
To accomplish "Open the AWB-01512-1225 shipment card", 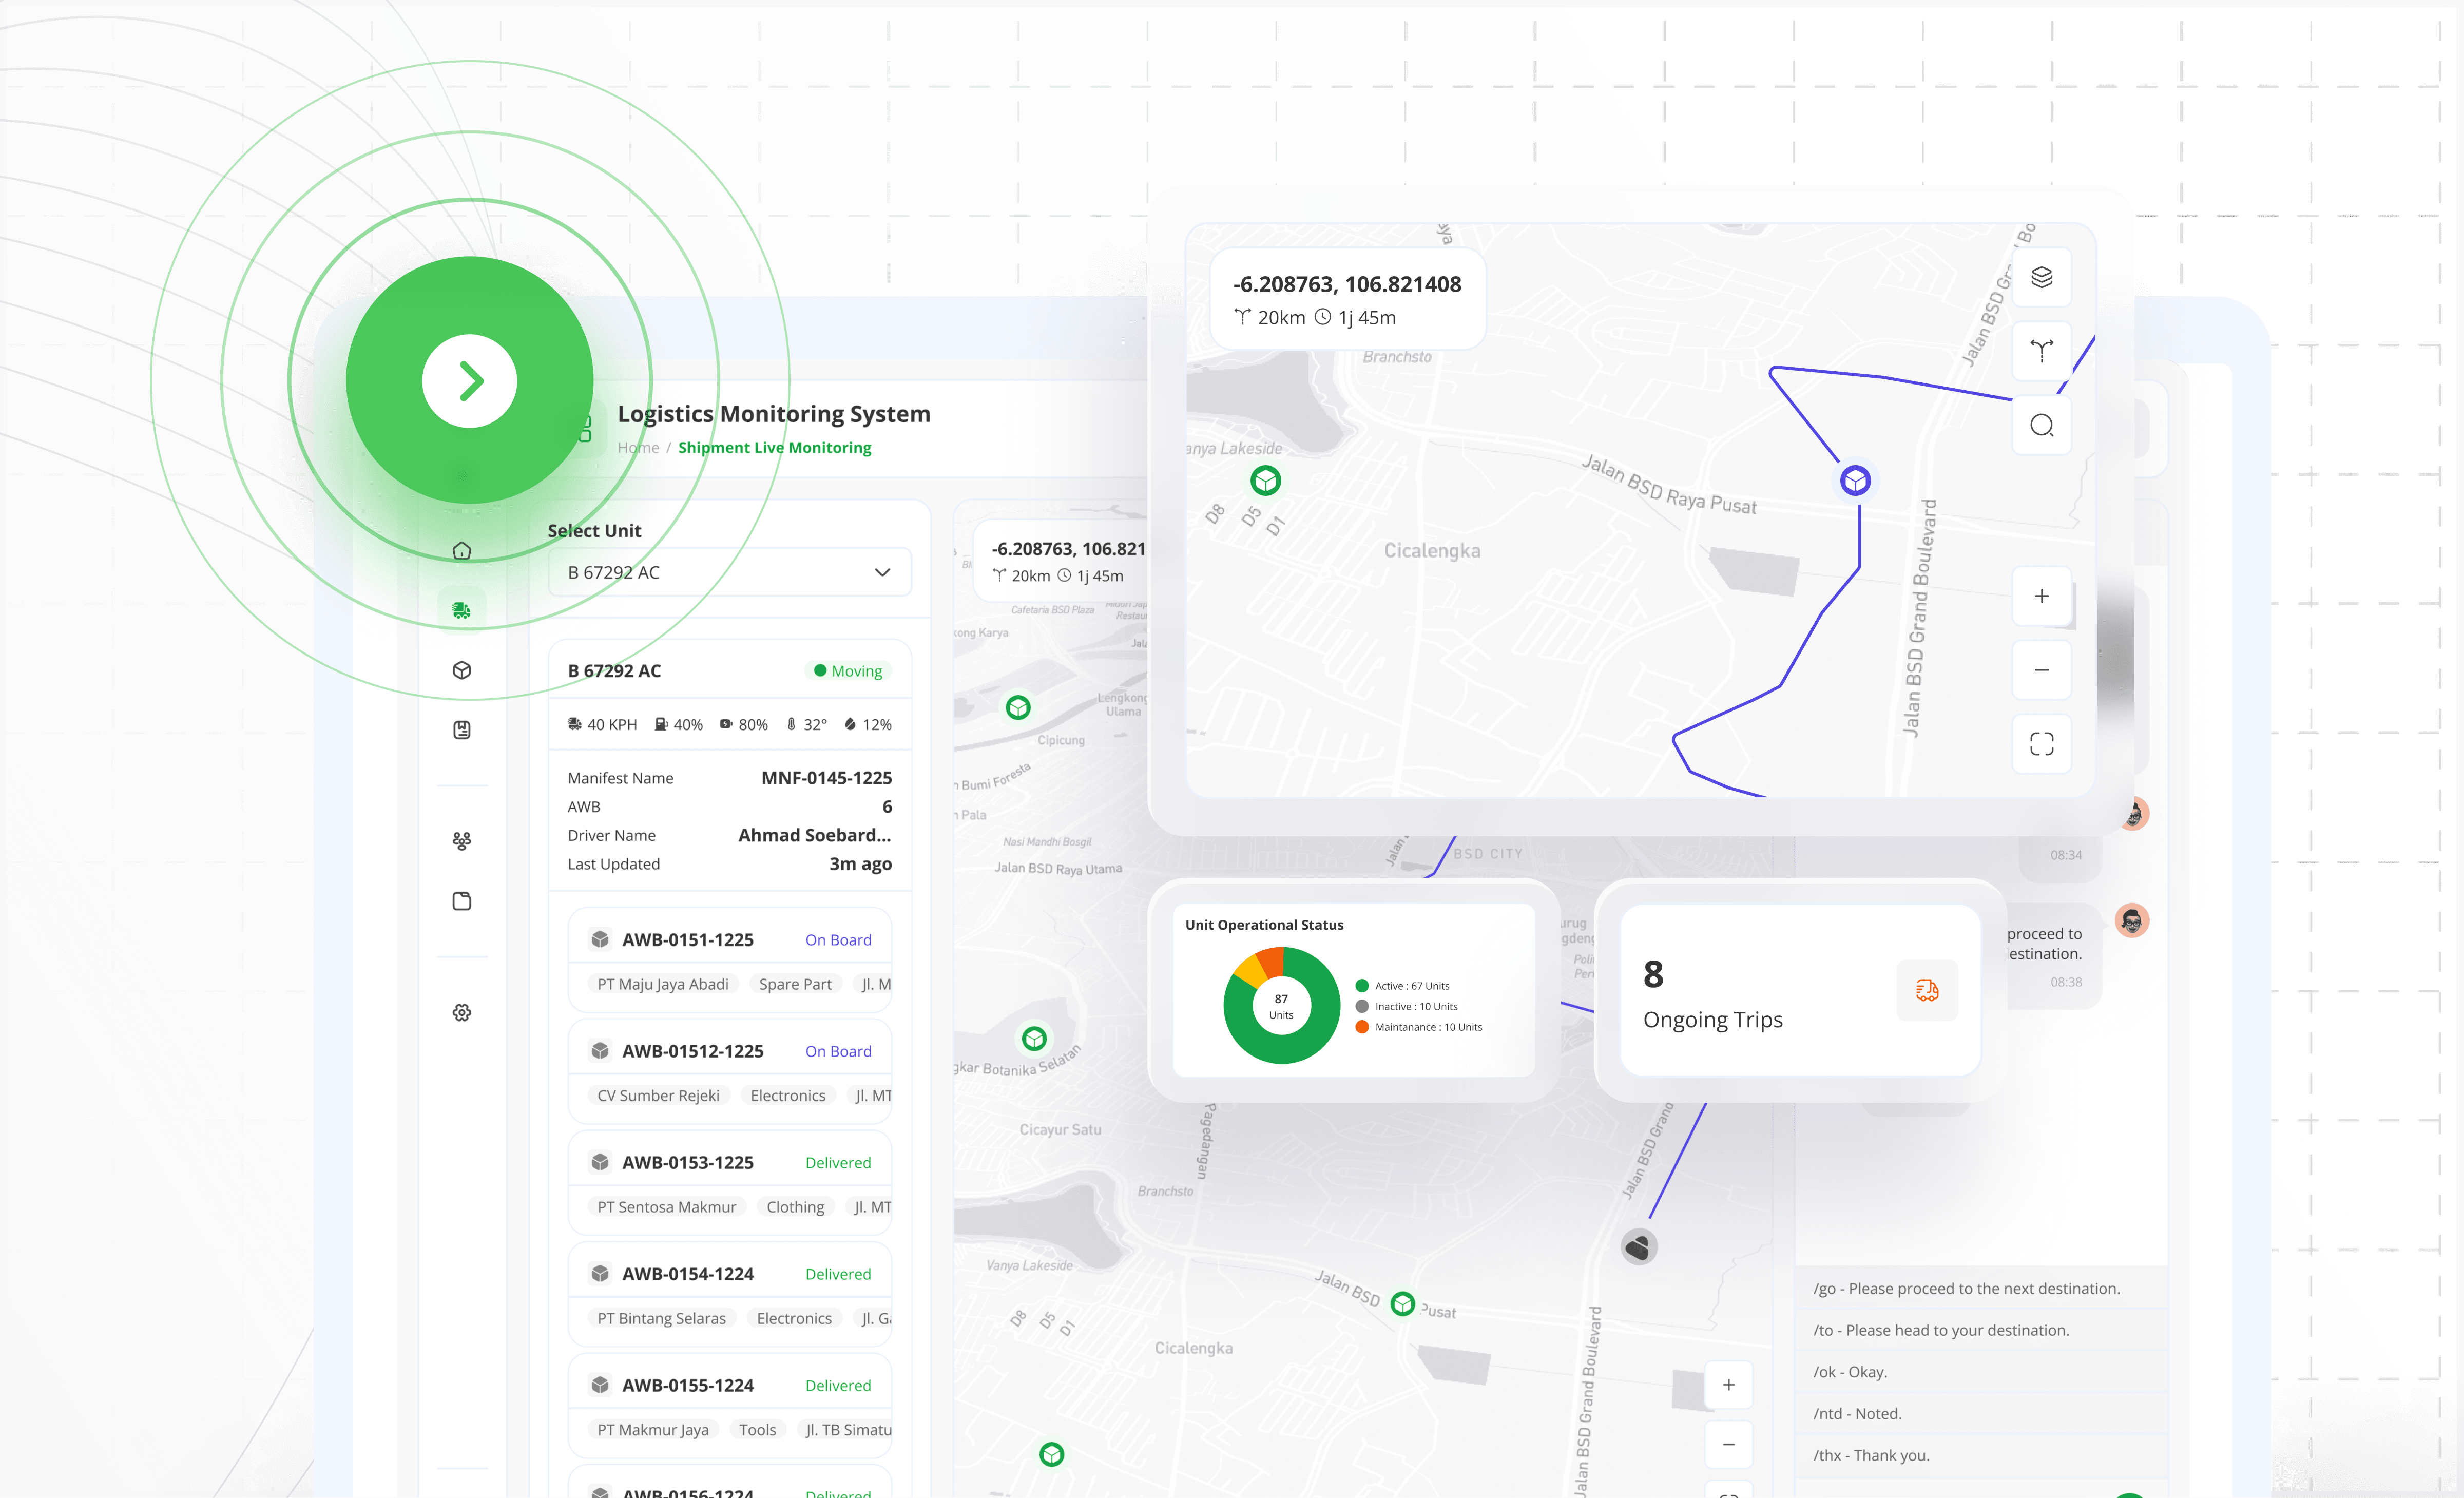I will click(x=730, y=1071).
